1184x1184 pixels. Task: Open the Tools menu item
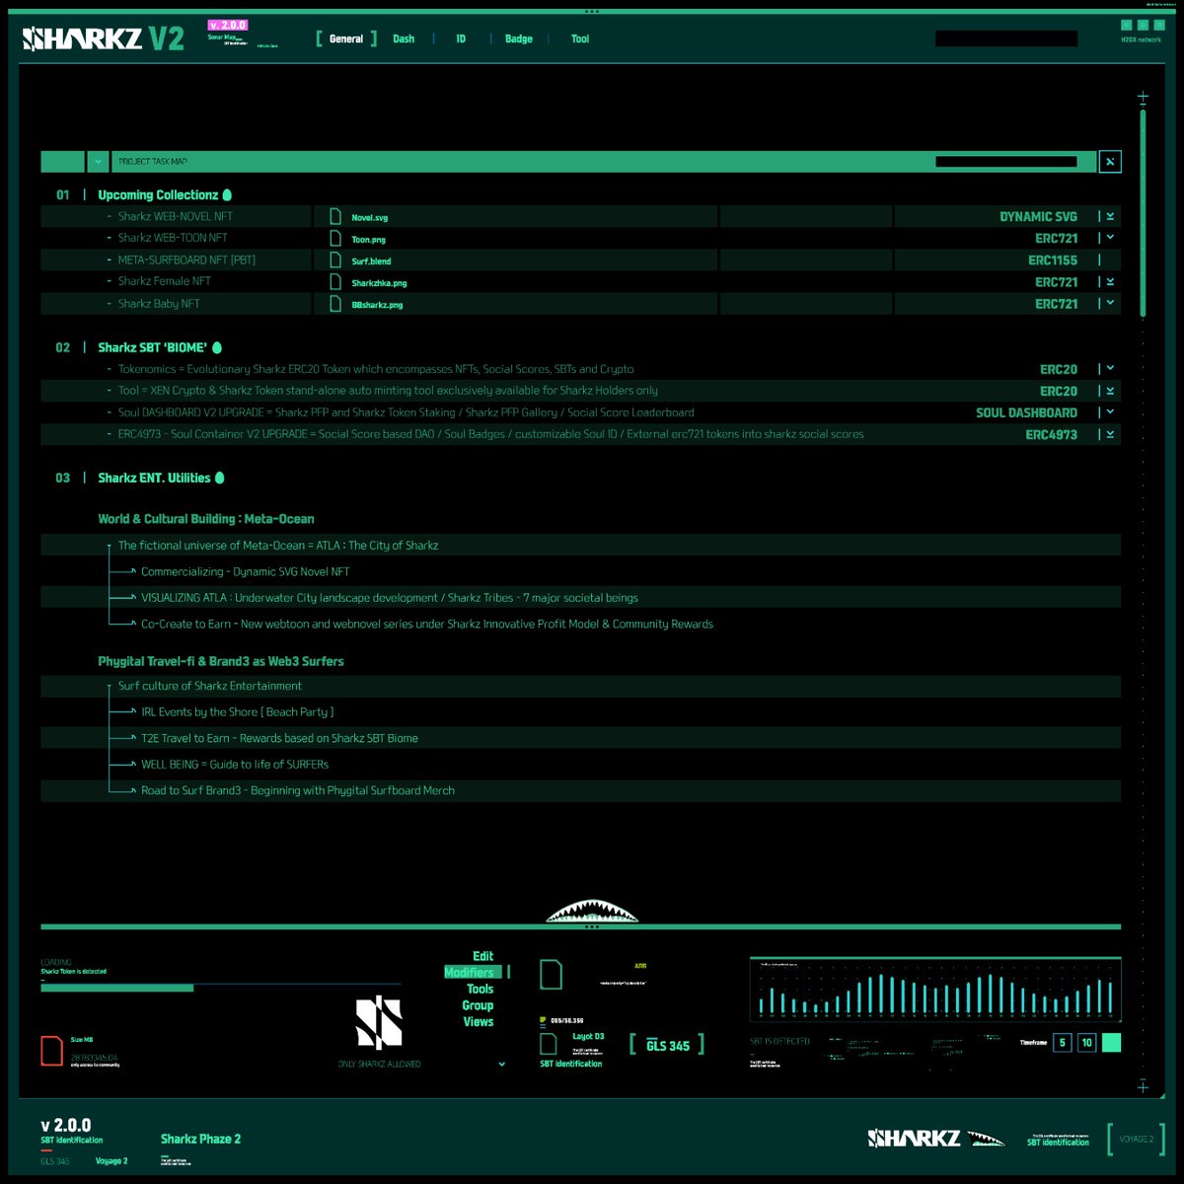(x=480, y=989)
